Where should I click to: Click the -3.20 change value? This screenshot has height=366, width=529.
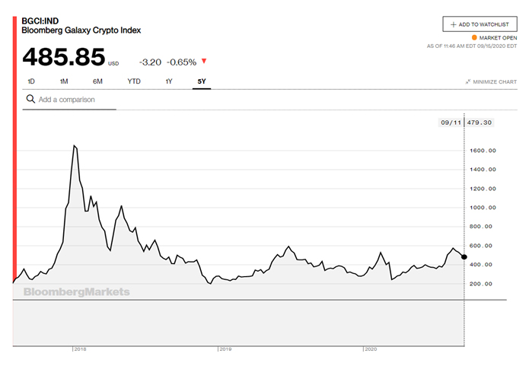pyautogui.click(x=150, y=62)
